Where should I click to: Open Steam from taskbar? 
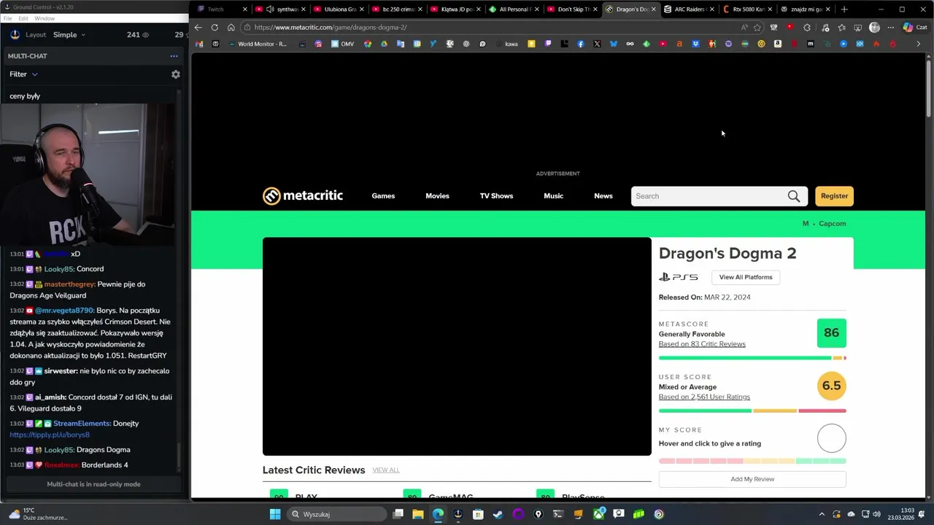[x=498, y=514]
